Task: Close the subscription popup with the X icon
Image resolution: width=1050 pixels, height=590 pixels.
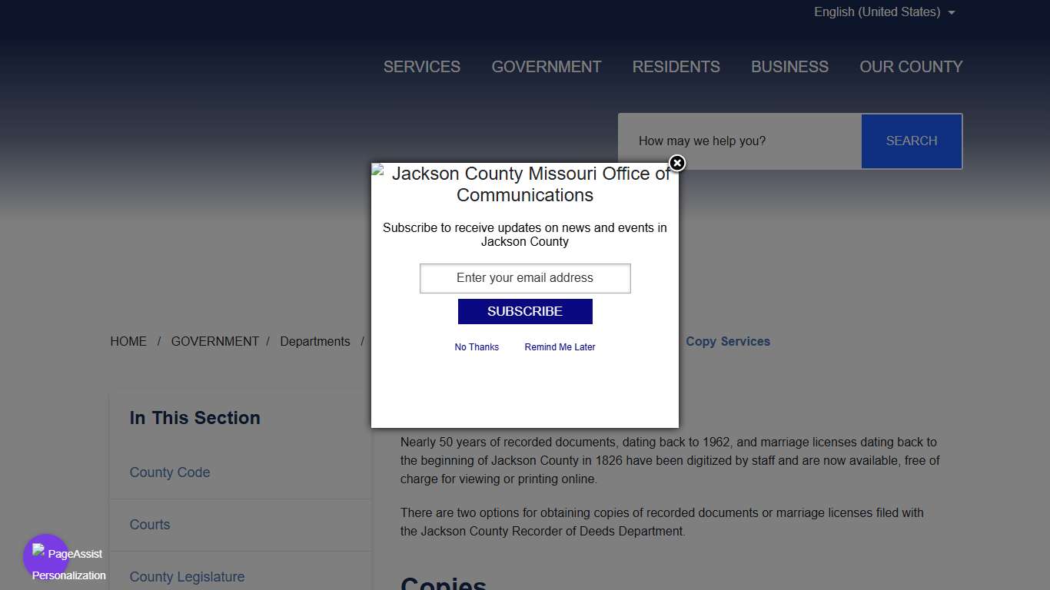Action: click(x=676, y=163)
